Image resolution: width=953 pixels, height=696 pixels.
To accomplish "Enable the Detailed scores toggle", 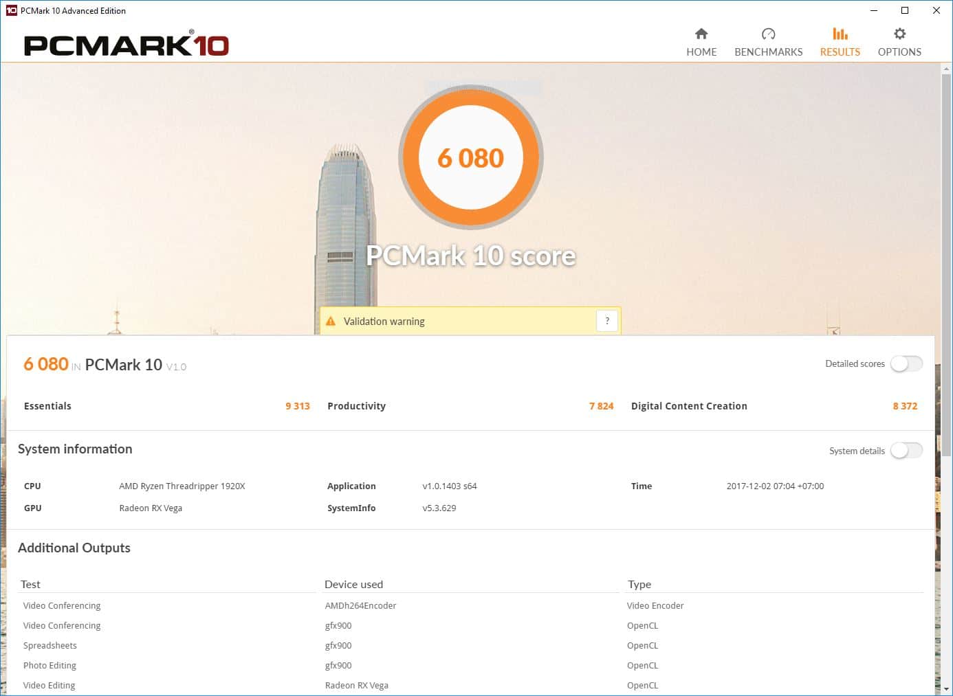I will [906, 363].
